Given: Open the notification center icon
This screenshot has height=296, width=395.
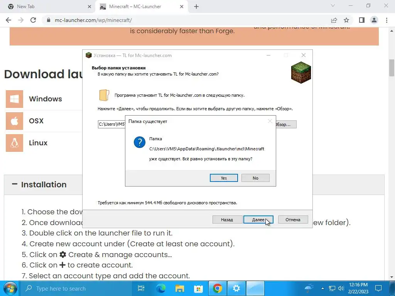Looking at the screenshot, I should tap(378, 288).
